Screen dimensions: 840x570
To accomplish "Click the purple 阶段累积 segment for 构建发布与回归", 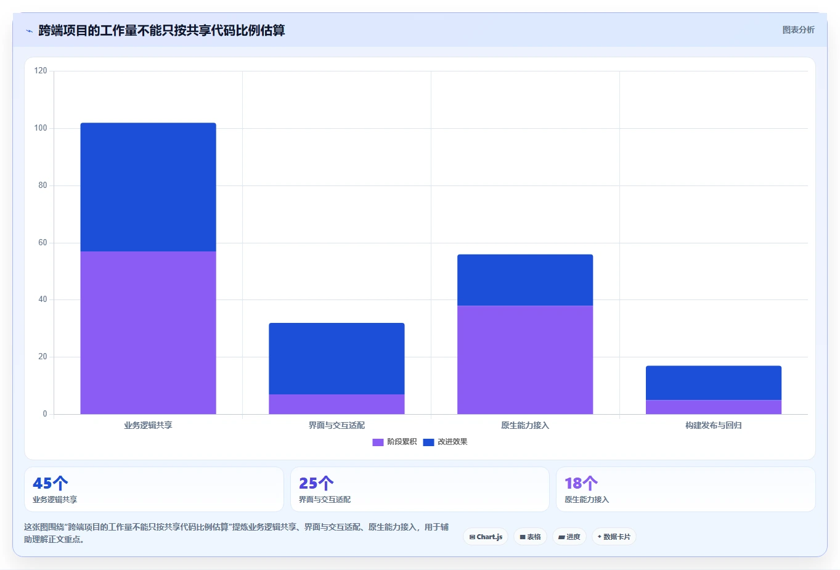I will [x=714, y=407].
